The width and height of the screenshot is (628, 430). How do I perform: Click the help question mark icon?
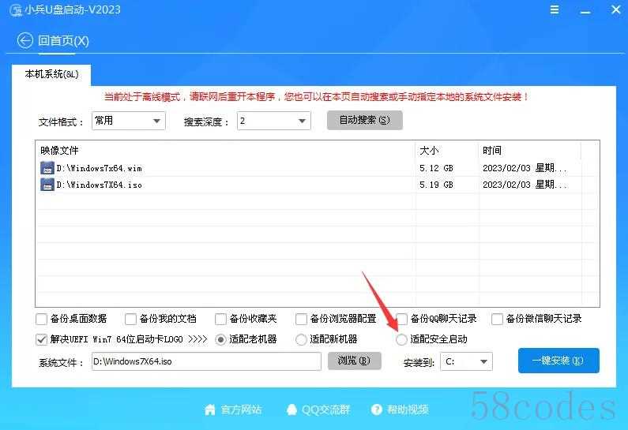pos(377,409)
